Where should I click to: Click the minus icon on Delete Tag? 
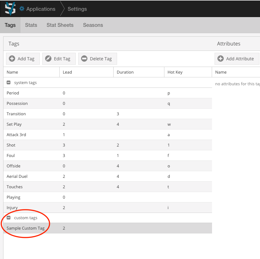[x=84, y=59]
